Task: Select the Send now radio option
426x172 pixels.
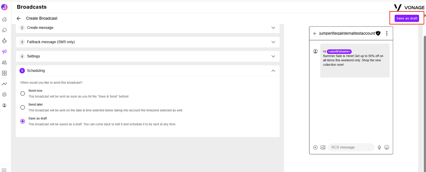Action: pyautogui.click(x=23, y=94)
